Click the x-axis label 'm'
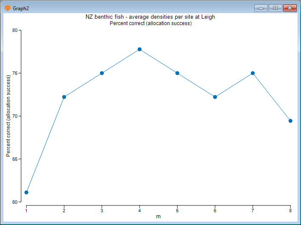 158,216
